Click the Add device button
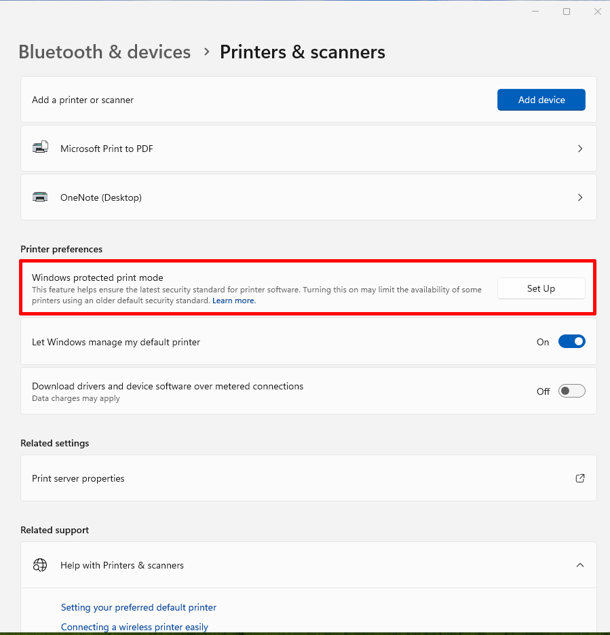 [541, 99]
